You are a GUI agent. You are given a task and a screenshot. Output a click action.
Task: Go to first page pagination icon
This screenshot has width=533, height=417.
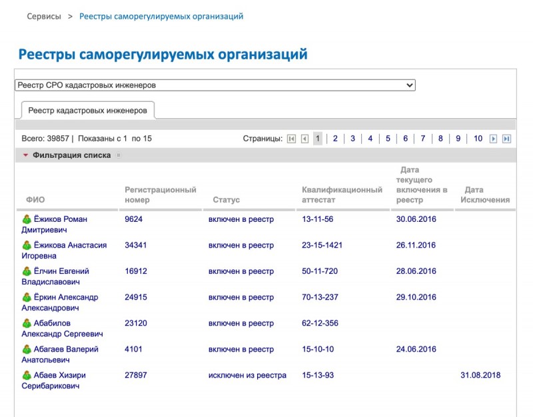point(291,139)
